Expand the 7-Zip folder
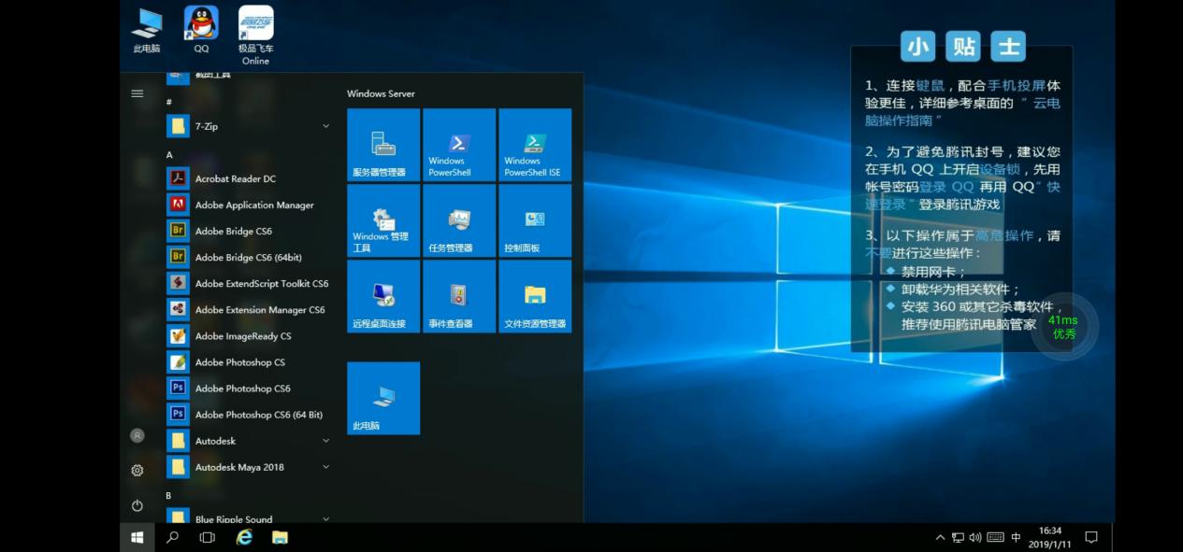The width and height of the screenshot is (1183, 552). click(249, 126)
